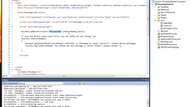
Task: Click the Plugins folder icon
Action: pos(158,18)
